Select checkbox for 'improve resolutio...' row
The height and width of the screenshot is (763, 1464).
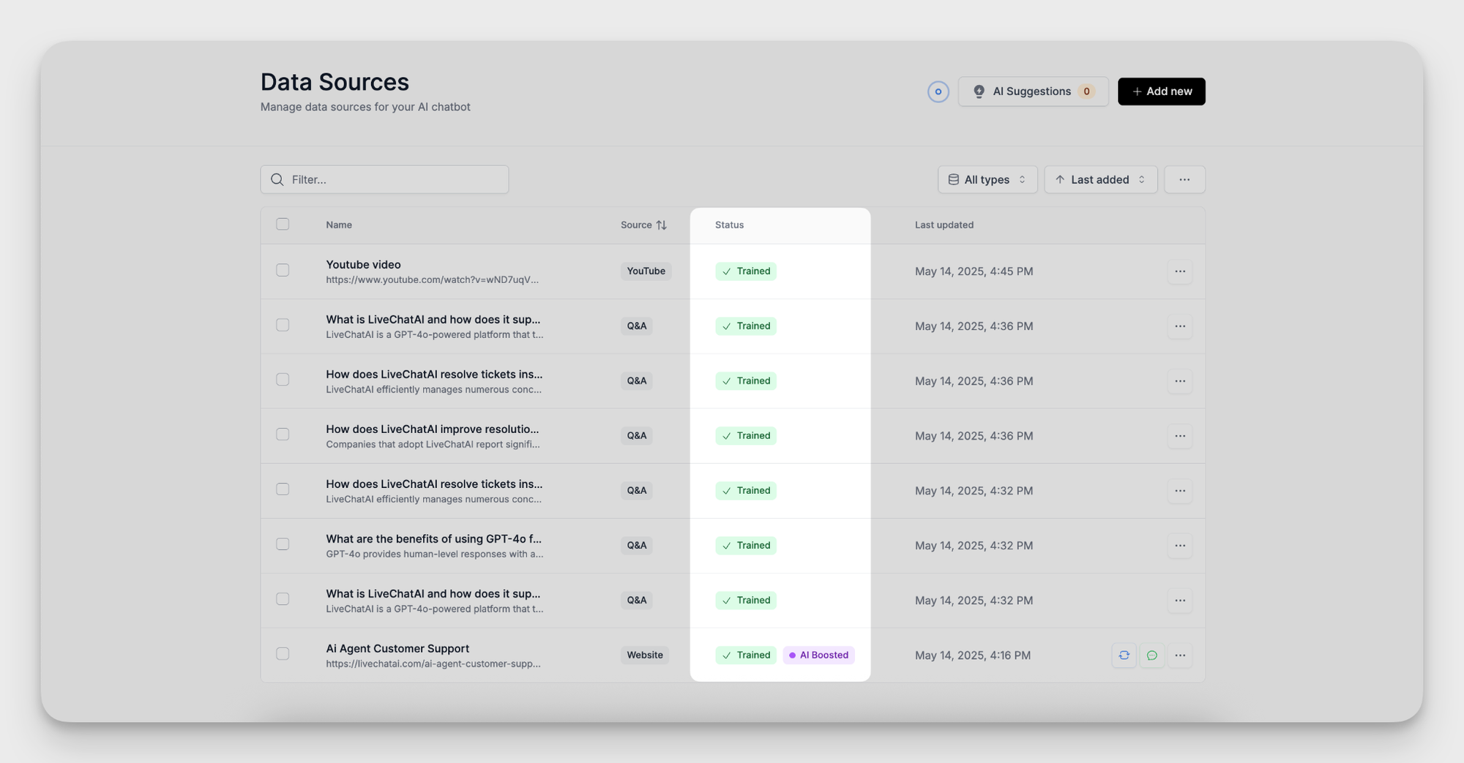coord(283,435)
